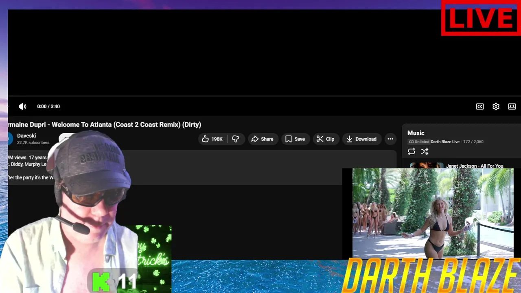Toggle theater mode button on player
521x293 pixels.
click(512, 106)
